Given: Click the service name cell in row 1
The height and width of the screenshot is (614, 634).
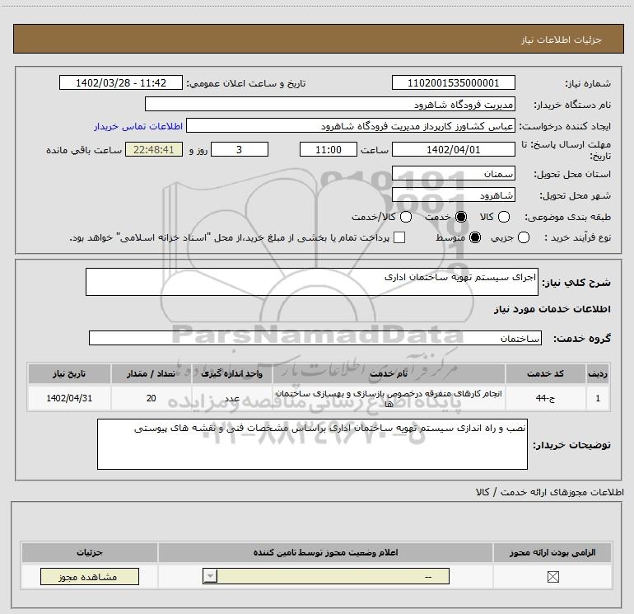Looking at the screenshot, I should click(389, 398).
